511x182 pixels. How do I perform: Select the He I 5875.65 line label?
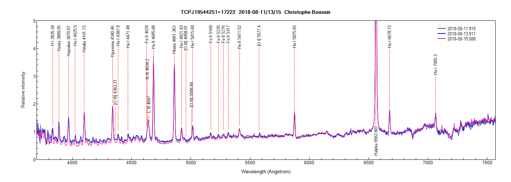click(294, 37)
